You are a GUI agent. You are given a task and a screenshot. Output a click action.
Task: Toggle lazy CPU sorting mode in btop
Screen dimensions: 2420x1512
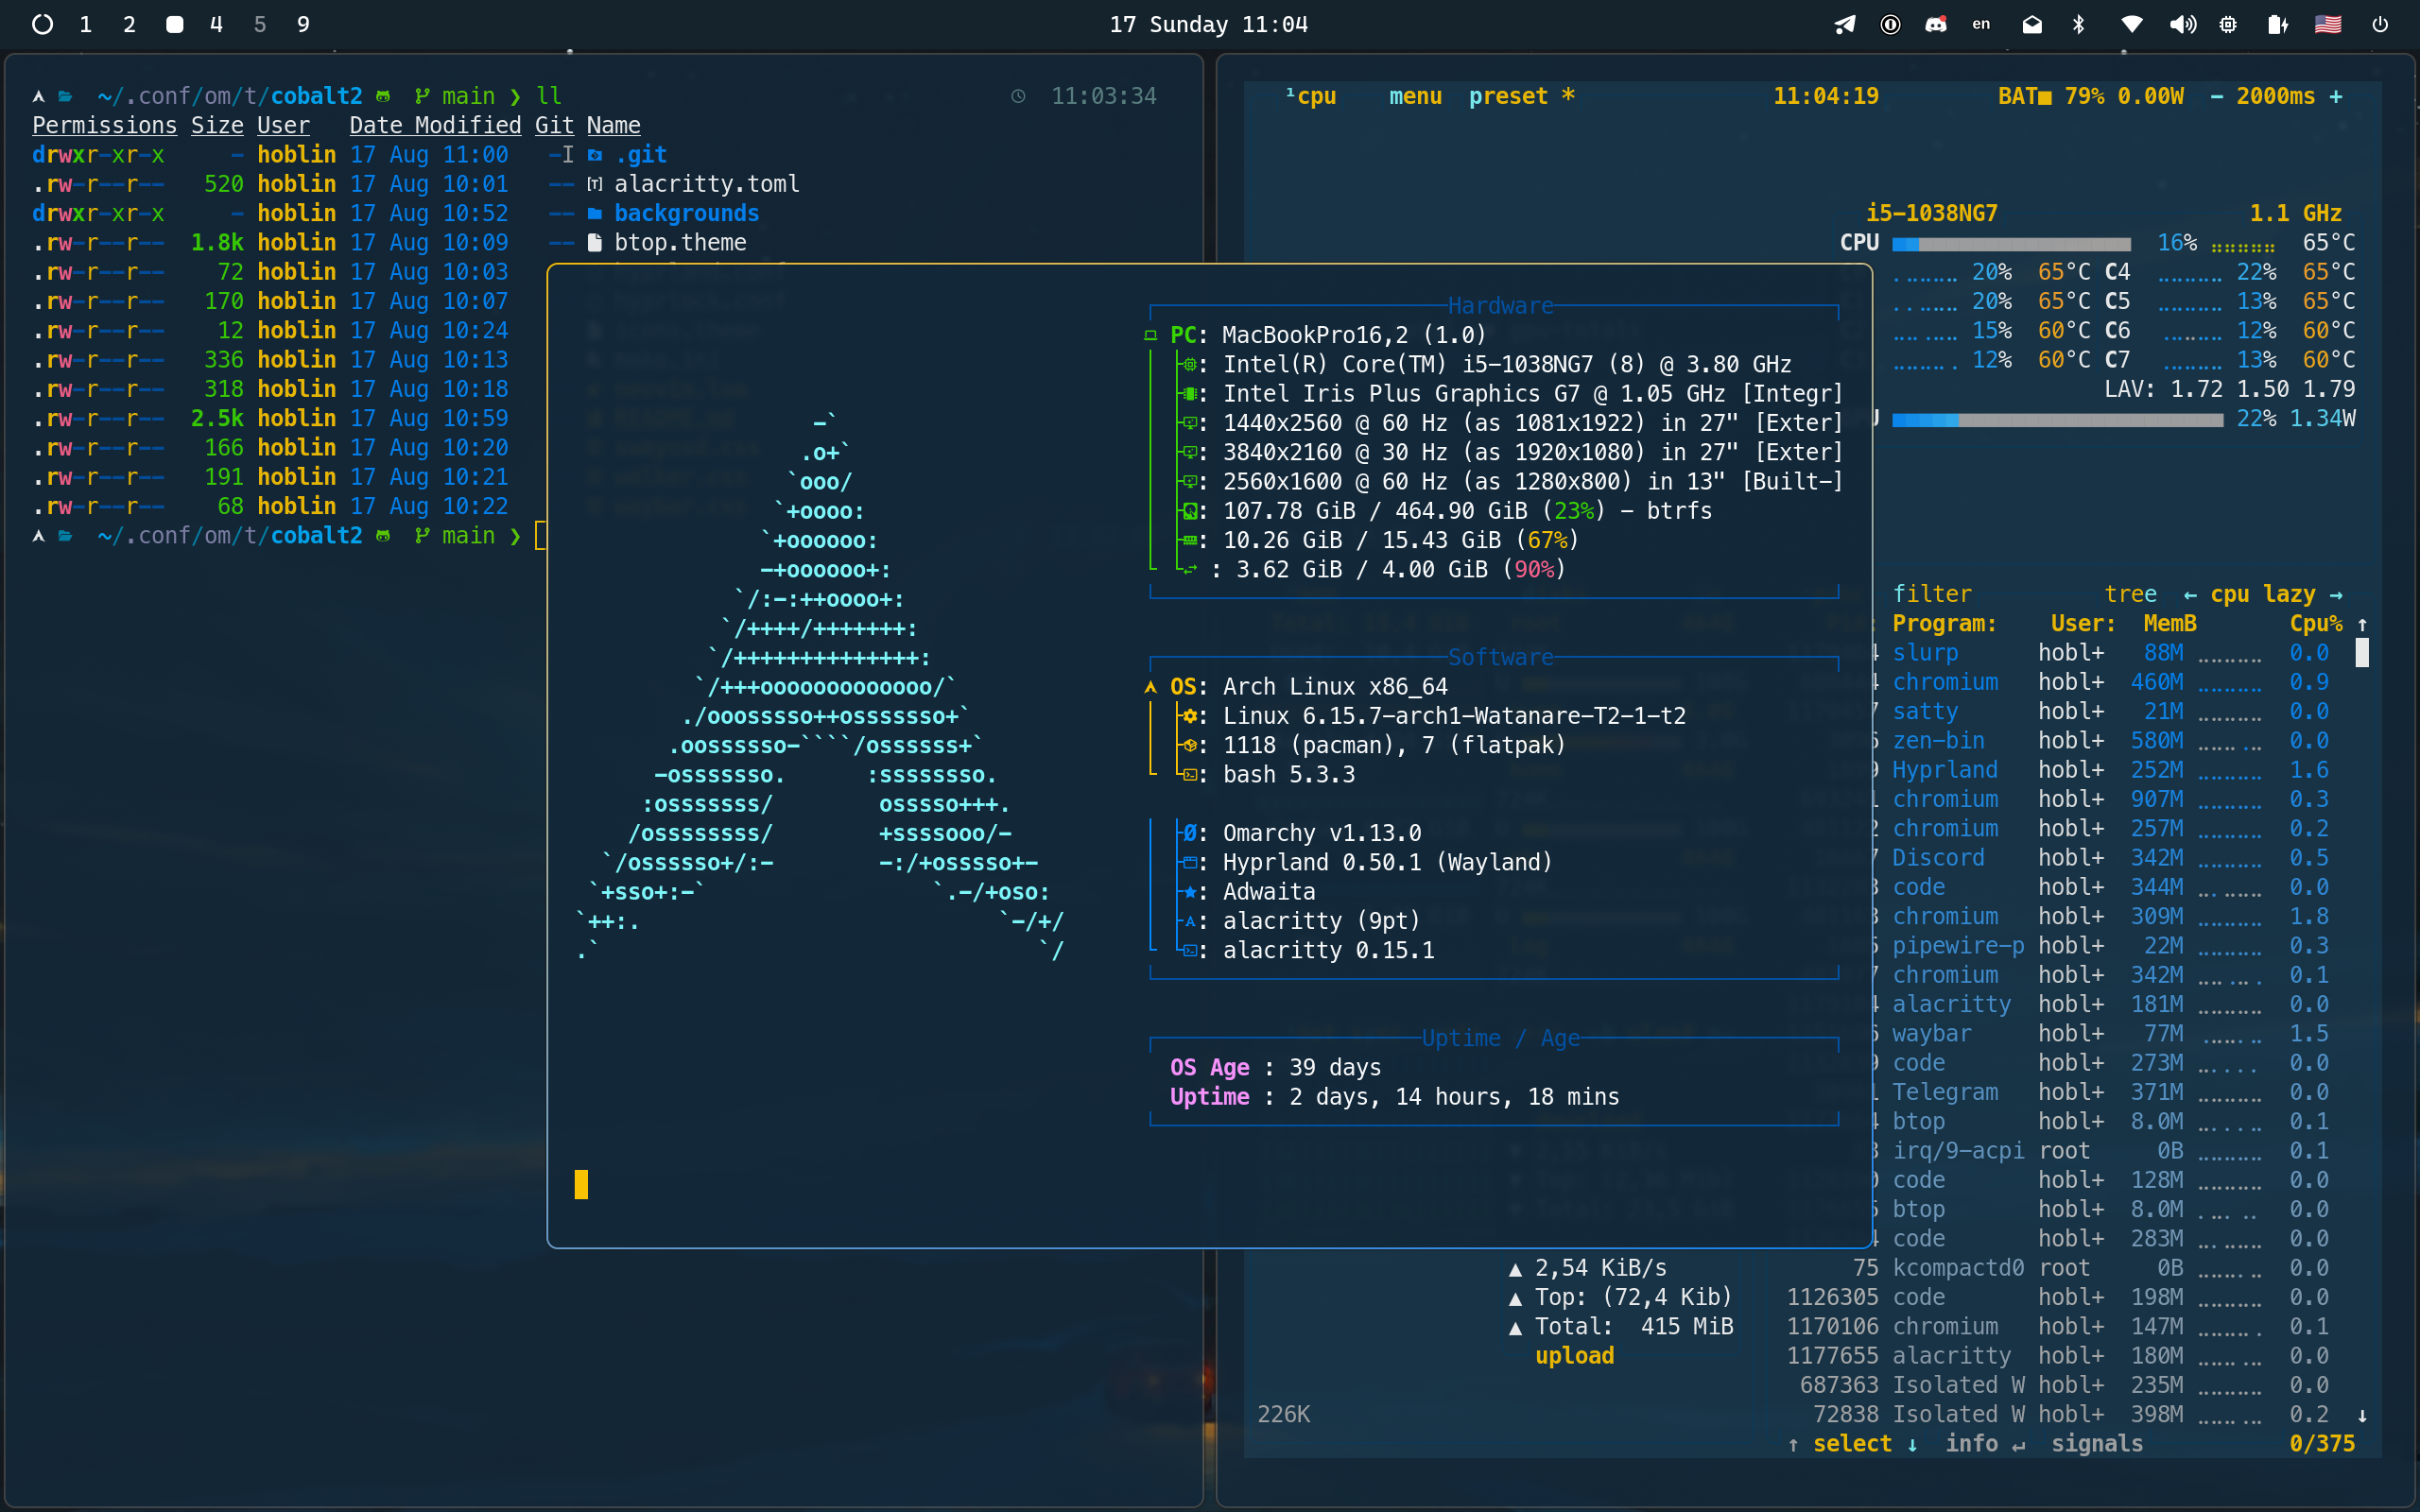2289,594
